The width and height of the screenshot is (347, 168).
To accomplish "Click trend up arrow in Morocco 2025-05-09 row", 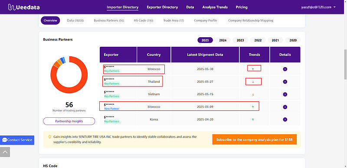I will pos(253,107).
